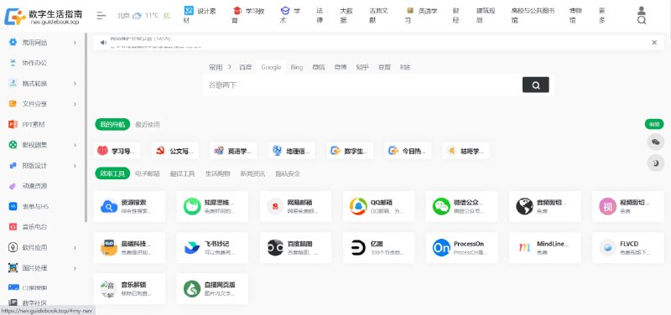Toggle dark mode with the moon button
The height and width of the screenshot is (315, 671).
tap(655, 163)
